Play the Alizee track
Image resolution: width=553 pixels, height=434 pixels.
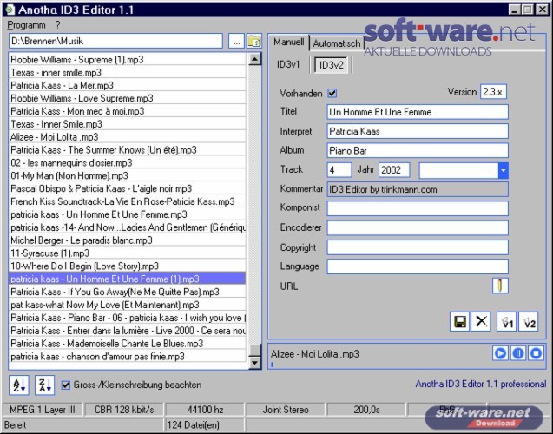click(500, 353)
